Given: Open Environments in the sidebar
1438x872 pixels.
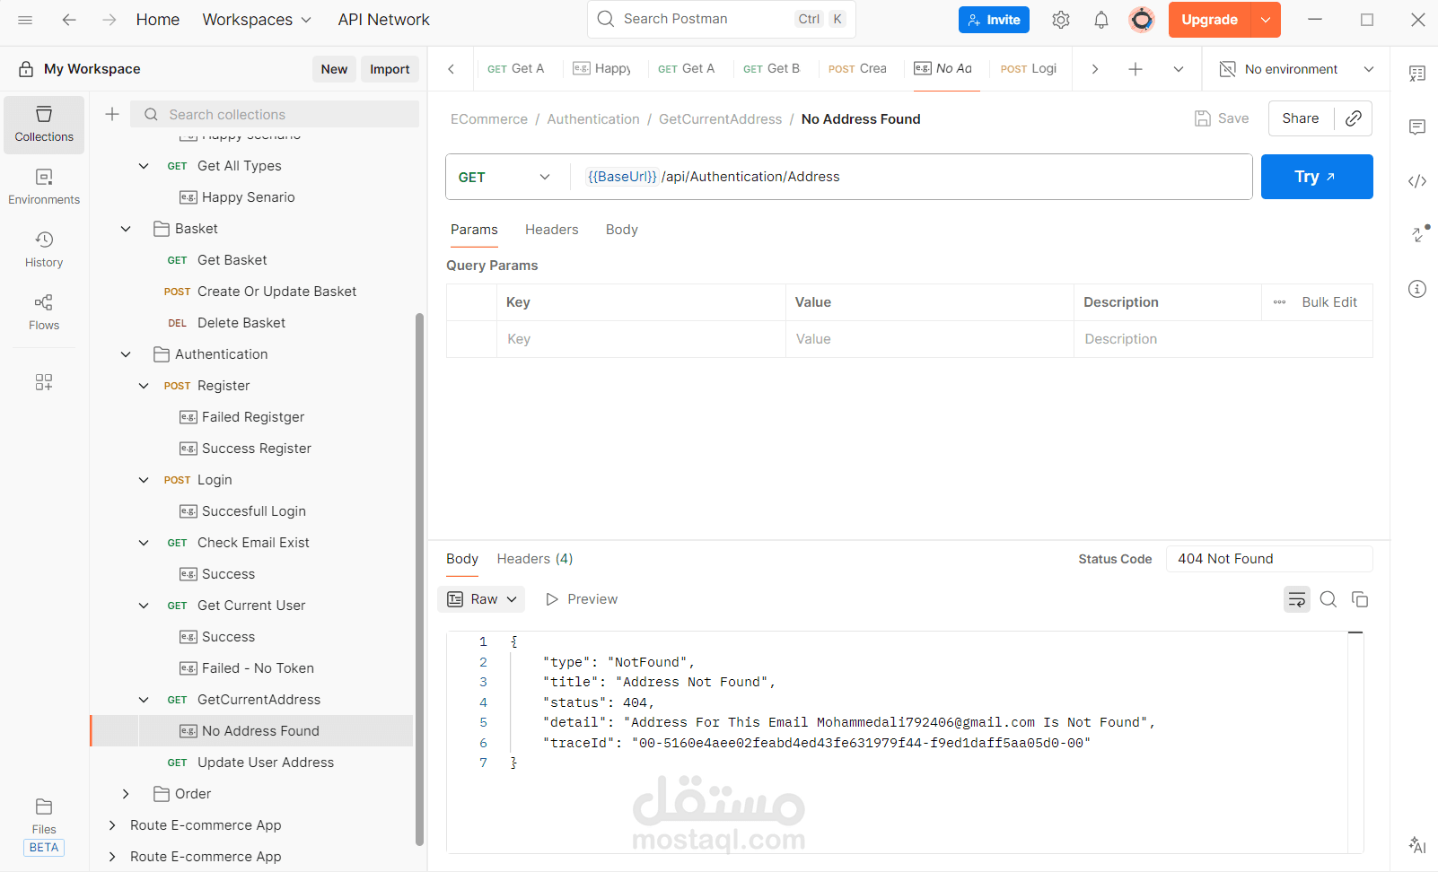Looking at the screenshot, I should pyautogui.click(x=44, y=187).
